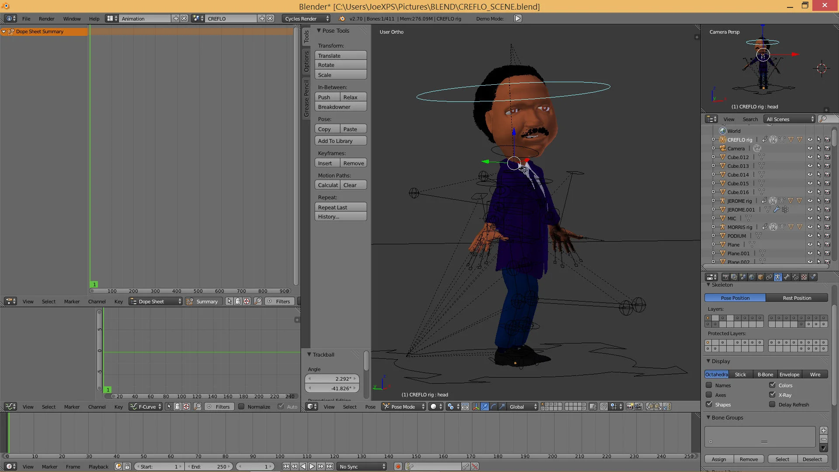Click the End frame field showing 250
839x472 pixels.
(210, 467)
